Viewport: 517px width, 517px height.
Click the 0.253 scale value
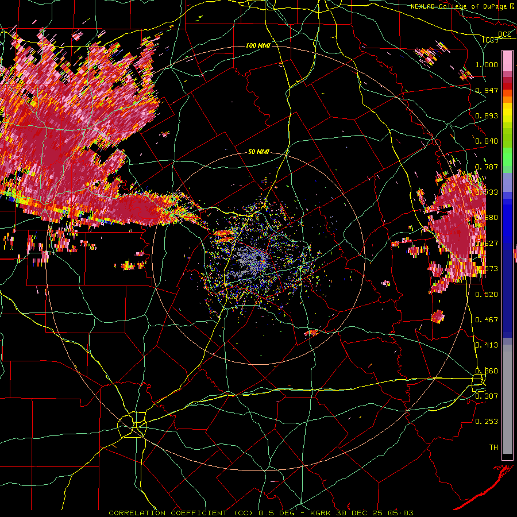(x=487, y=422)
